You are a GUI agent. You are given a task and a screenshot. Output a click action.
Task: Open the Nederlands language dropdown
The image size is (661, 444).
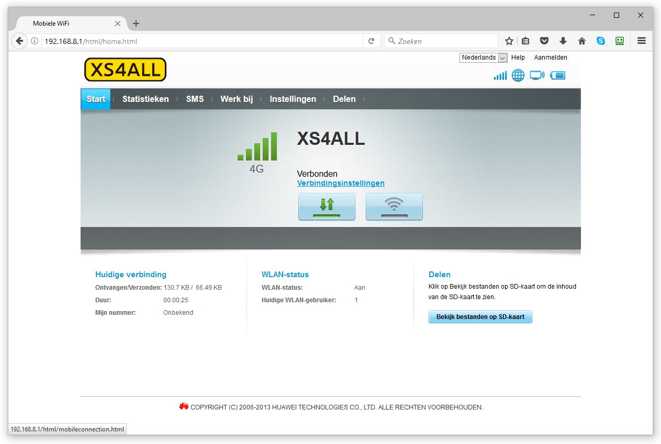tap(483, 58)
